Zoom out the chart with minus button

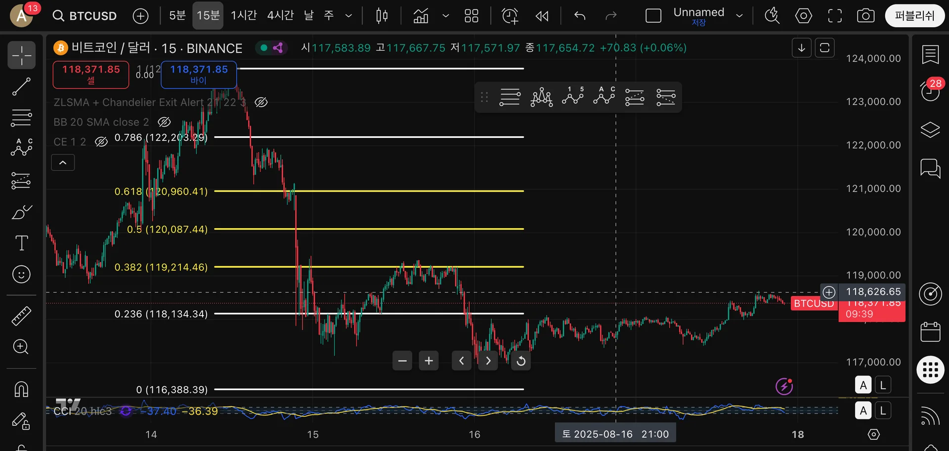[402, 361]
